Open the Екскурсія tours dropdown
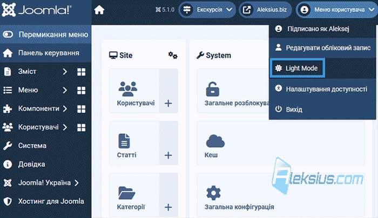 [207, 10]
